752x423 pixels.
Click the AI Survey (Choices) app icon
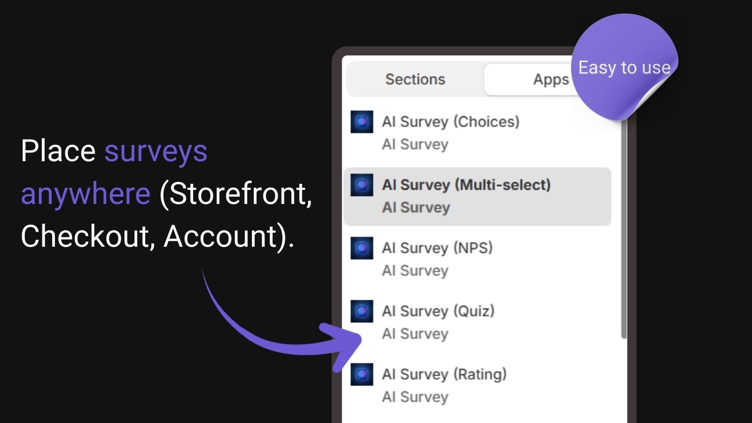tap(362, 122)
